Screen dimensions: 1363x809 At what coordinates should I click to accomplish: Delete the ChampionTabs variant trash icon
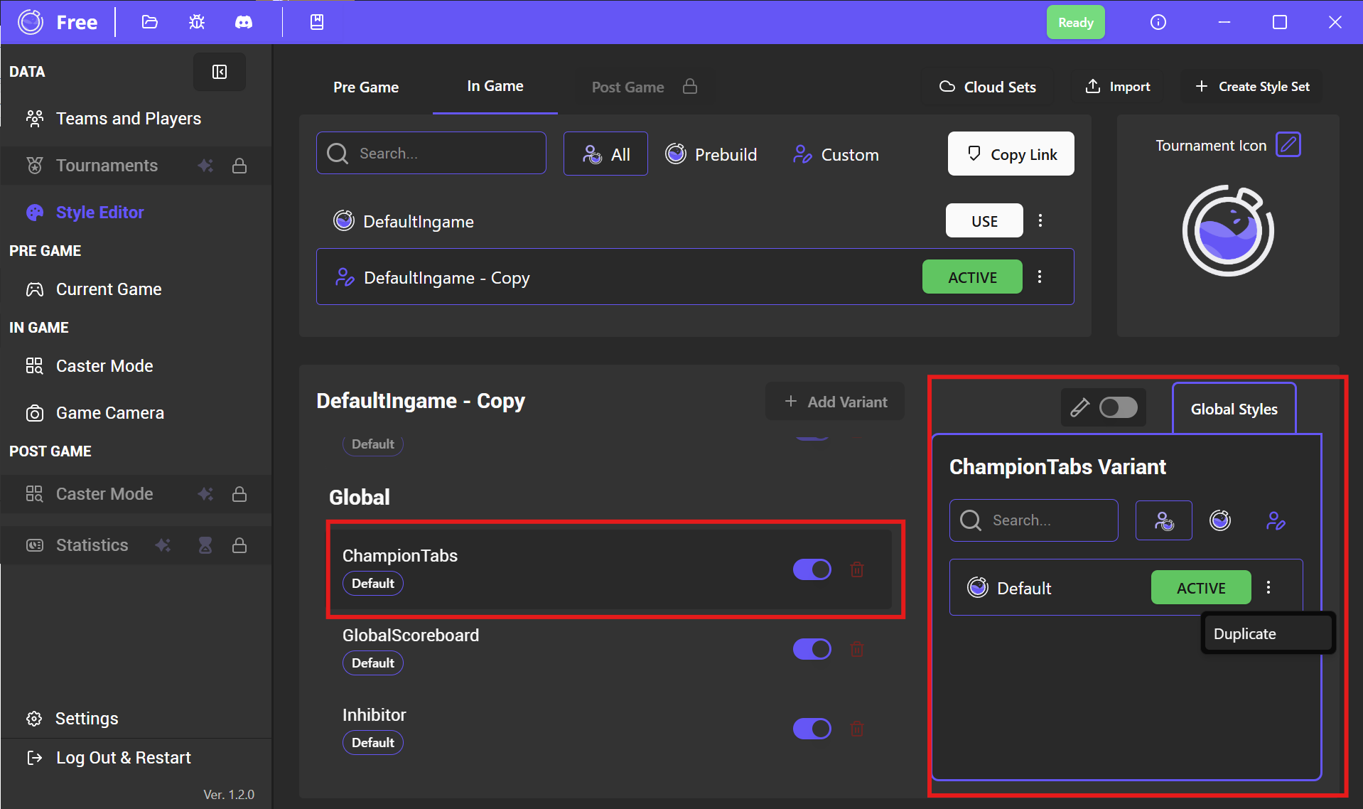coord(857,569)
